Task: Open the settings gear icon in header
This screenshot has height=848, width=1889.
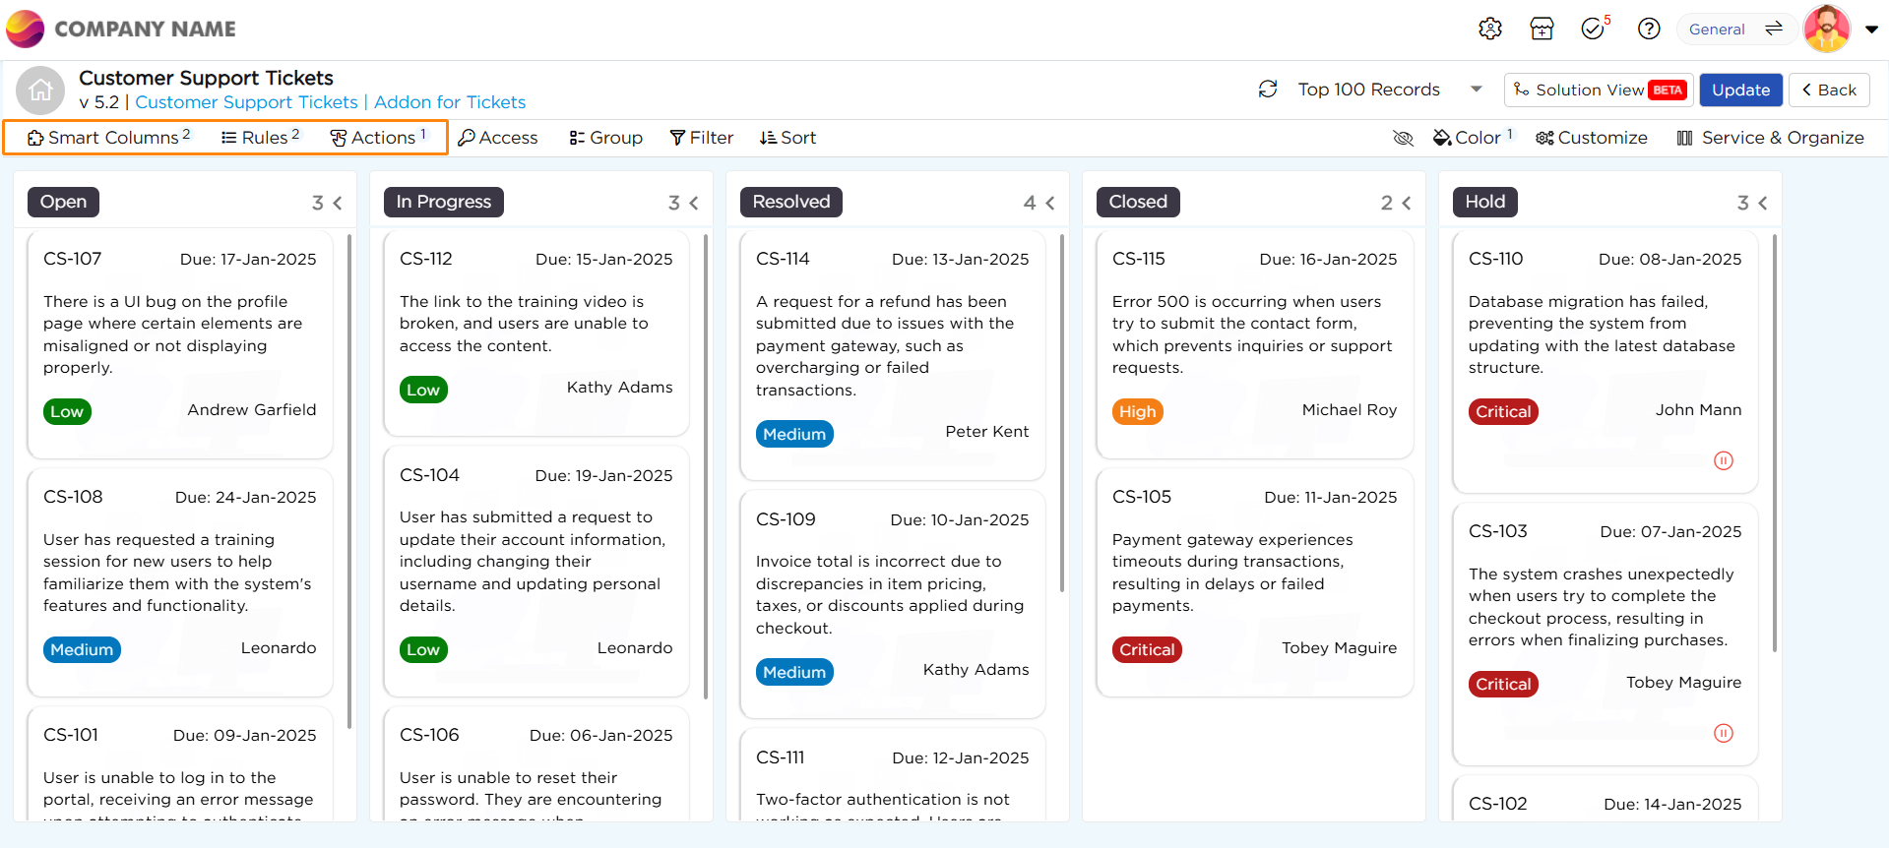Action: [1489, 30]
